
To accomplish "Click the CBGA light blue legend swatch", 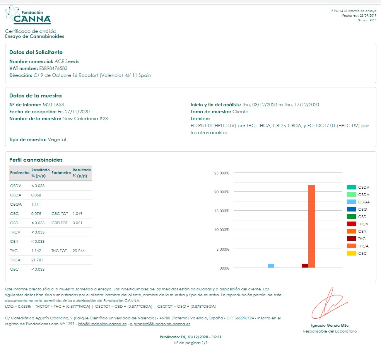I will (x=351, y=202).
